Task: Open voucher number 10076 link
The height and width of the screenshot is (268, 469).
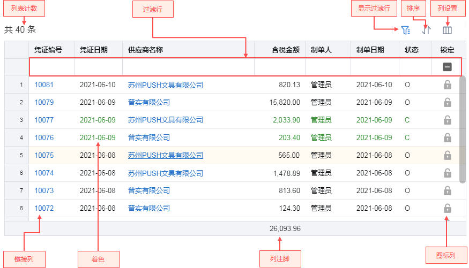Action: 44,137
